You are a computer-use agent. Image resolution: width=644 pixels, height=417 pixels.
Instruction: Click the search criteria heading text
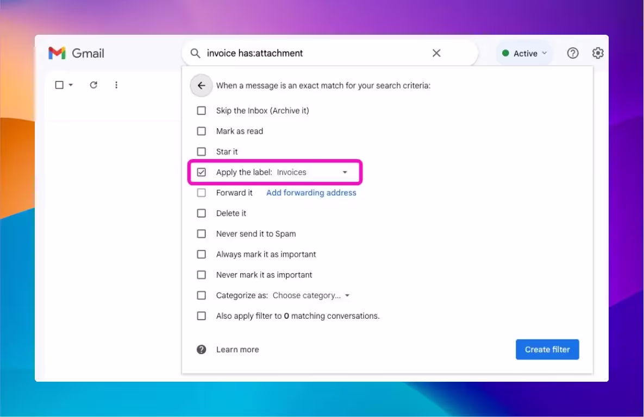323,86
